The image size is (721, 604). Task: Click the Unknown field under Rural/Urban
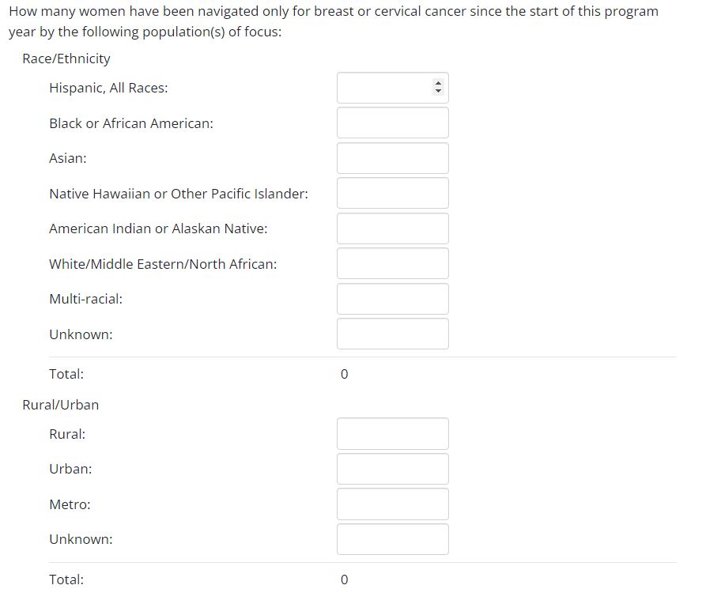pos(392,539)
